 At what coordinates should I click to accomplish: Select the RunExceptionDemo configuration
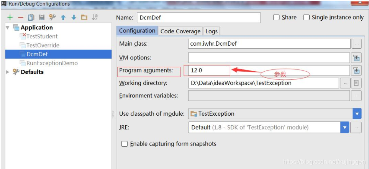52,63
